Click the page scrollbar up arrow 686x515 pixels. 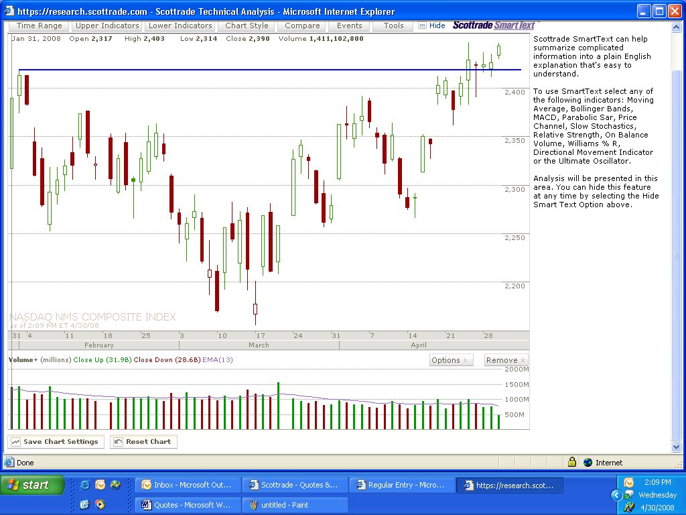point(676,27)
